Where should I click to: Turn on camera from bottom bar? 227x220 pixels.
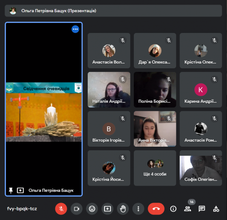pyautogui.click(x=77, y=209)
